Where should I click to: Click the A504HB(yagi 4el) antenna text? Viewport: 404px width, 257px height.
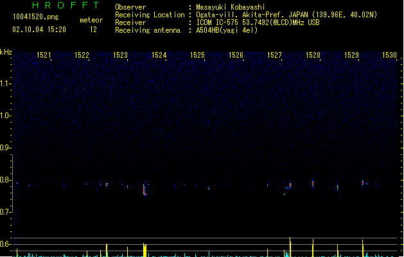coord(227,30)
